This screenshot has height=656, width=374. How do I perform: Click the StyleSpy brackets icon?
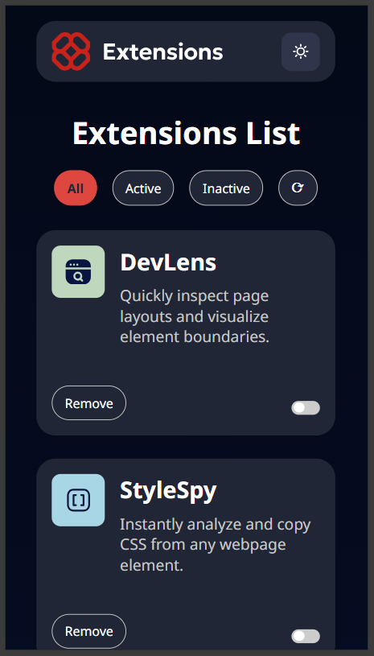pyautogui.click(x=78, y=500)
